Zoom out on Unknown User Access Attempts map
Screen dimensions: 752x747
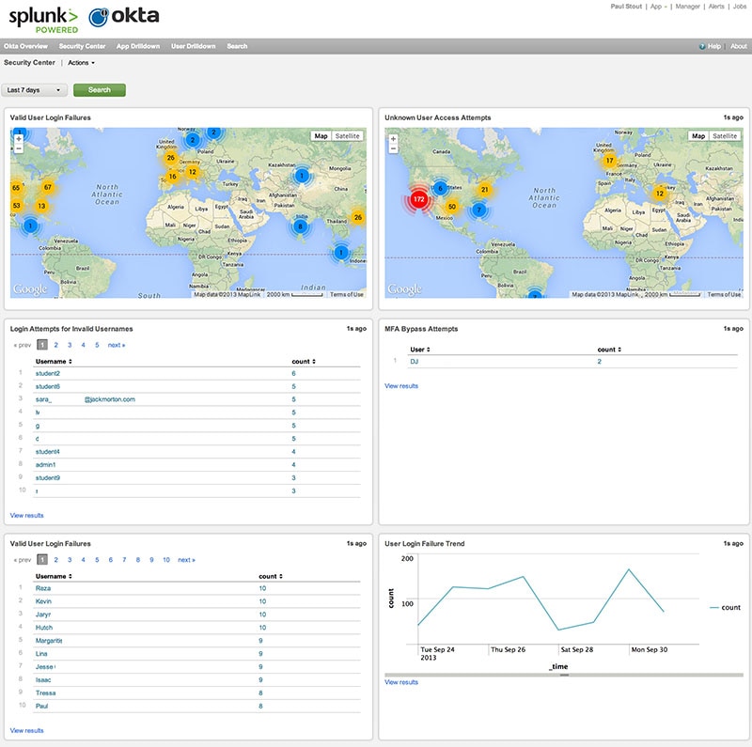[x=393, y=148]
